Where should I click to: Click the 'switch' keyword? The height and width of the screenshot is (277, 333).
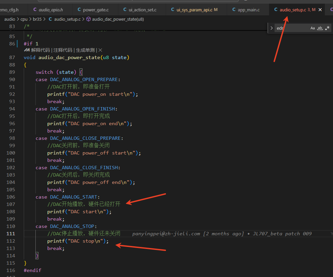44,72
